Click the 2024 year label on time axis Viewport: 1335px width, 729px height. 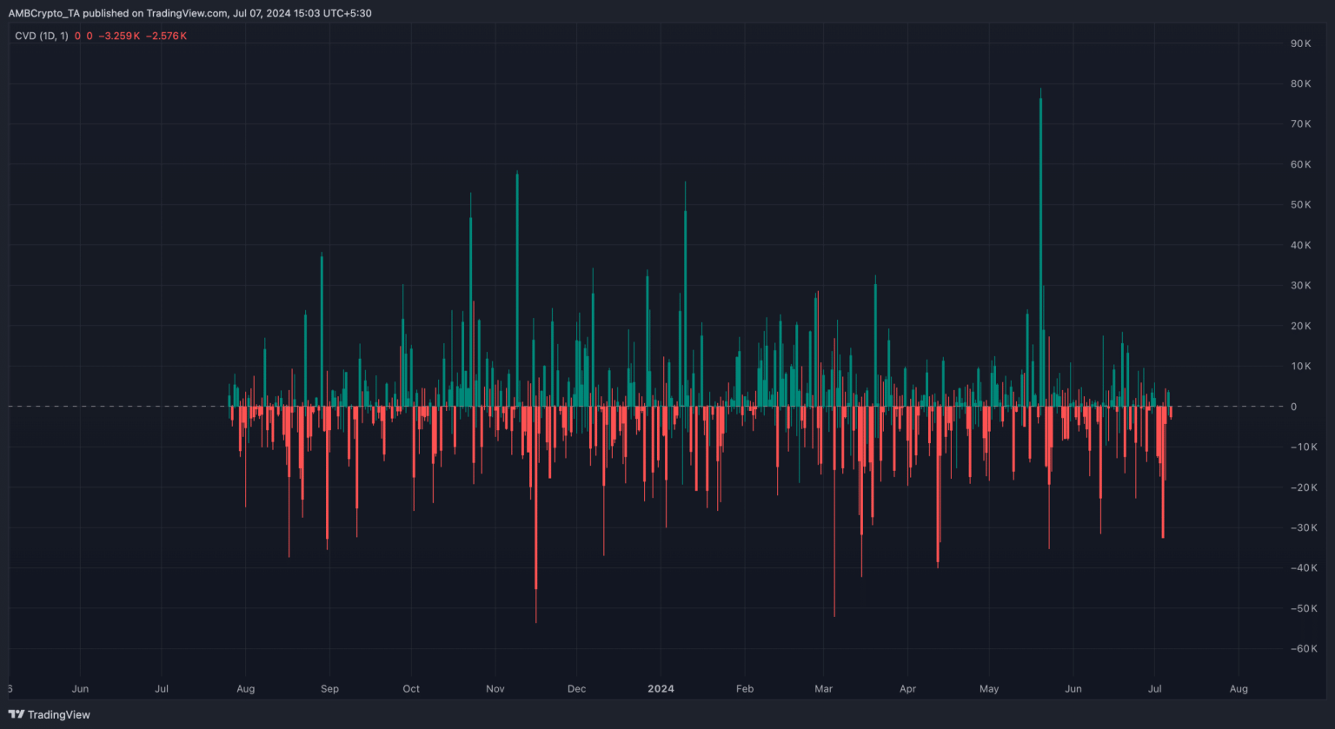(661, 689)
